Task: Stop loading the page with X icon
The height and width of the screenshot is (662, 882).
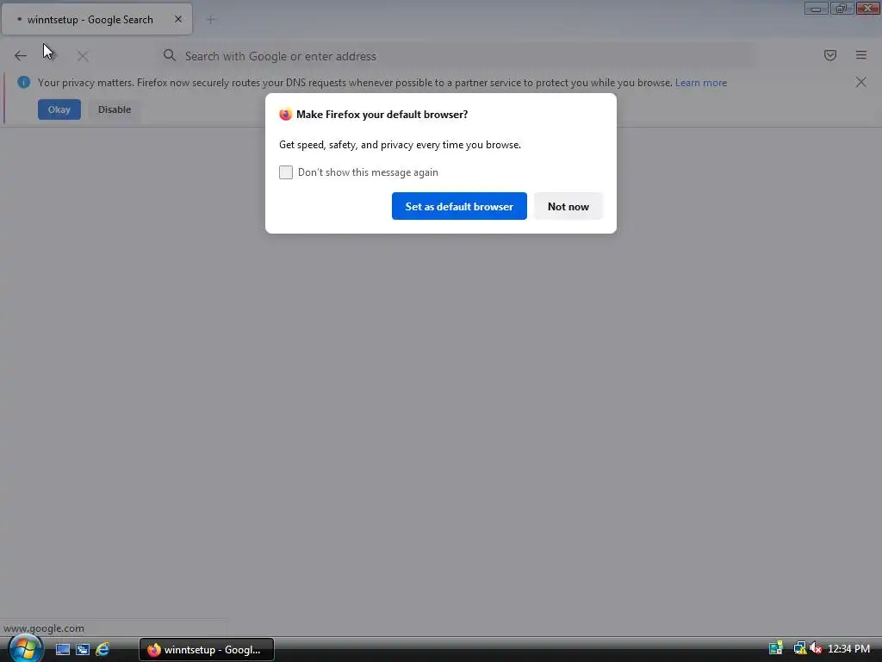Action: click(x=83, y=56)
